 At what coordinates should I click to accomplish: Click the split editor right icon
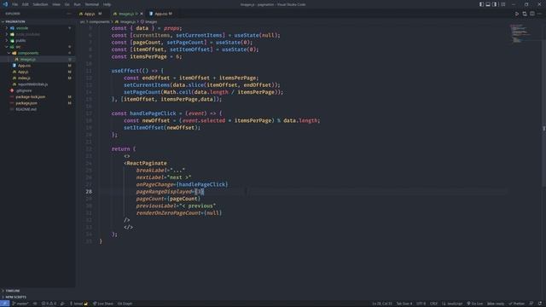[x=532, y=14]
